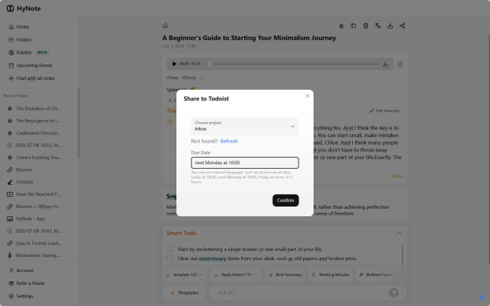Screen dimensions: 490x306
Task: Select the Bulleted Notes template
Action: (375, 275)
